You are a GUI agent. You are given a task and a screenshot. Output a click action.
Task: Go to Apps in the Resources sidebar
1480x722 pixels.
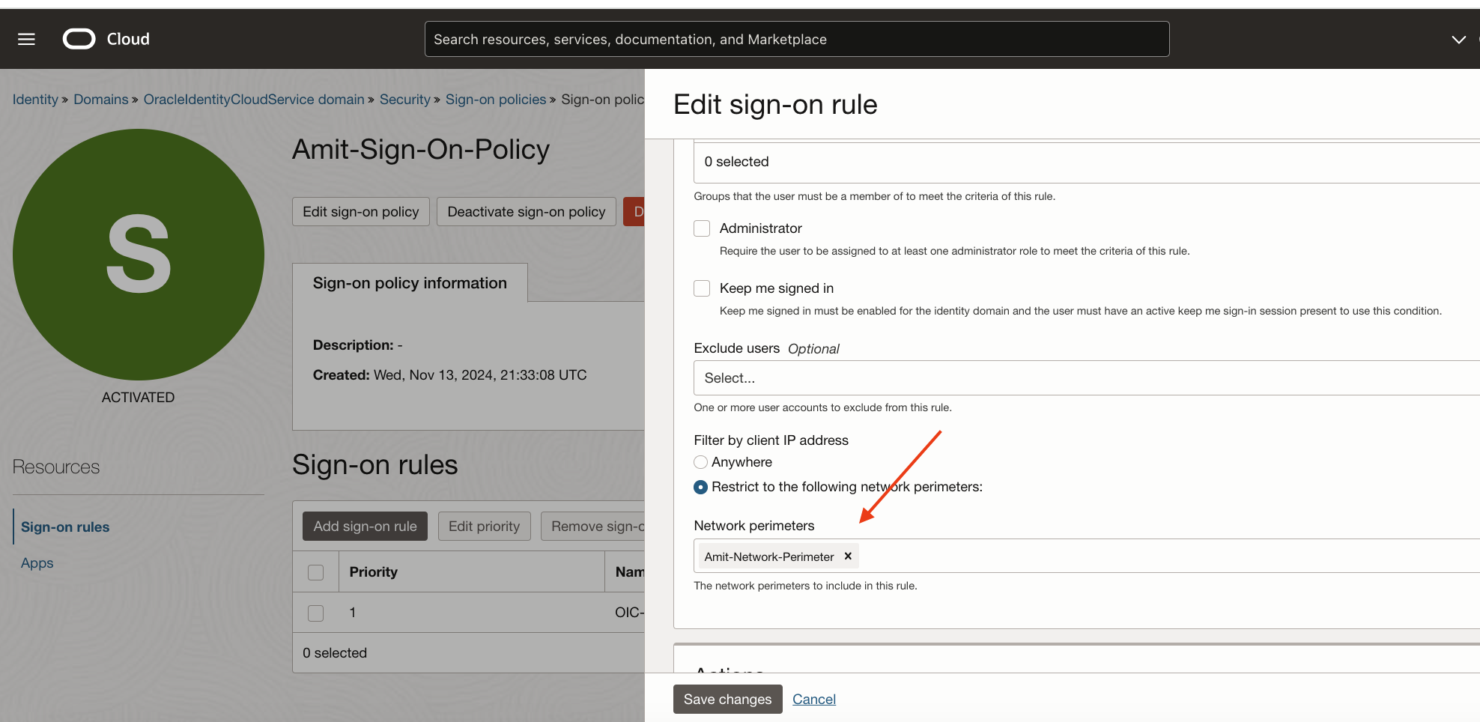(37, 562)
